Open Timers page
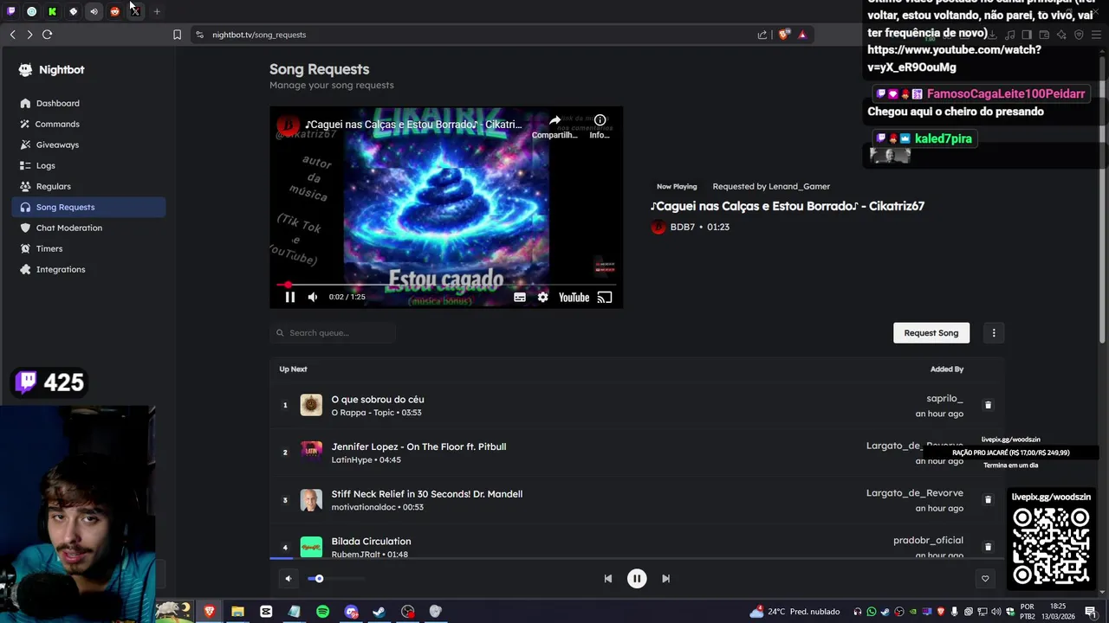This screenshot has height=623, width=1109. click(x=49, y=248)
